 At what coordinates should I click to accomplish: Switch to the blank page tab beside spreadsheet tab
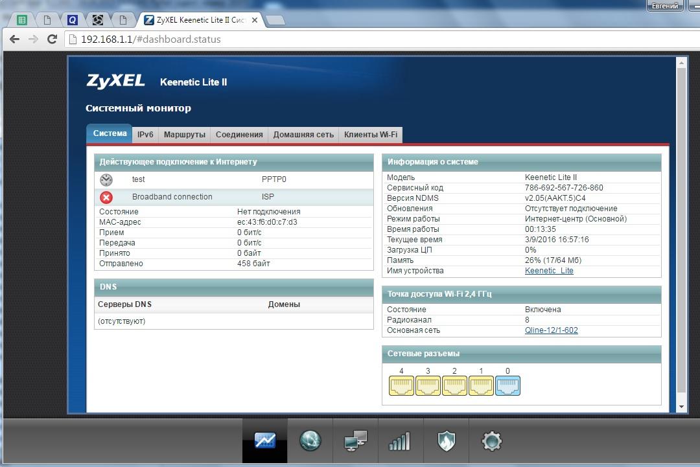pyautogui.click(x=47, y=20)
